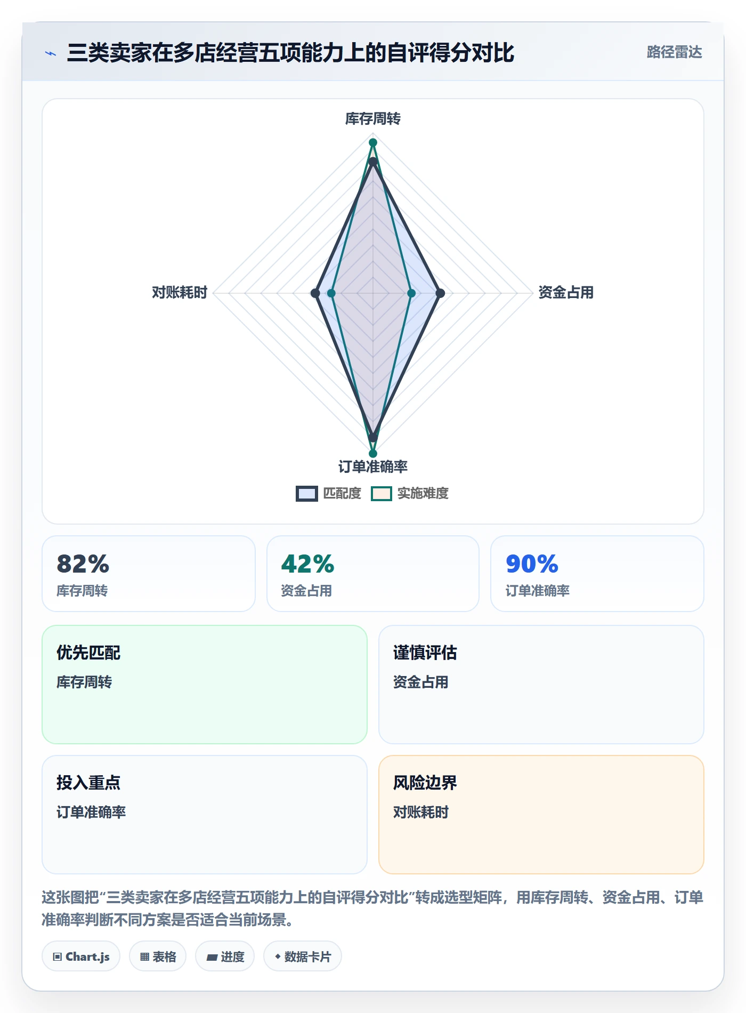Click the 路径雷达 label in the header
Image resolution: width=746 pixels, height=1013 pixels.
[674, 52]
